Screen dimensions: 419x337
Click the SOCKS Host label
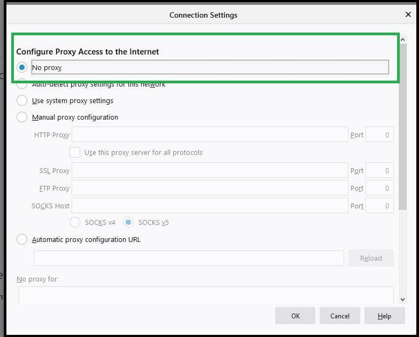[50, 206]
